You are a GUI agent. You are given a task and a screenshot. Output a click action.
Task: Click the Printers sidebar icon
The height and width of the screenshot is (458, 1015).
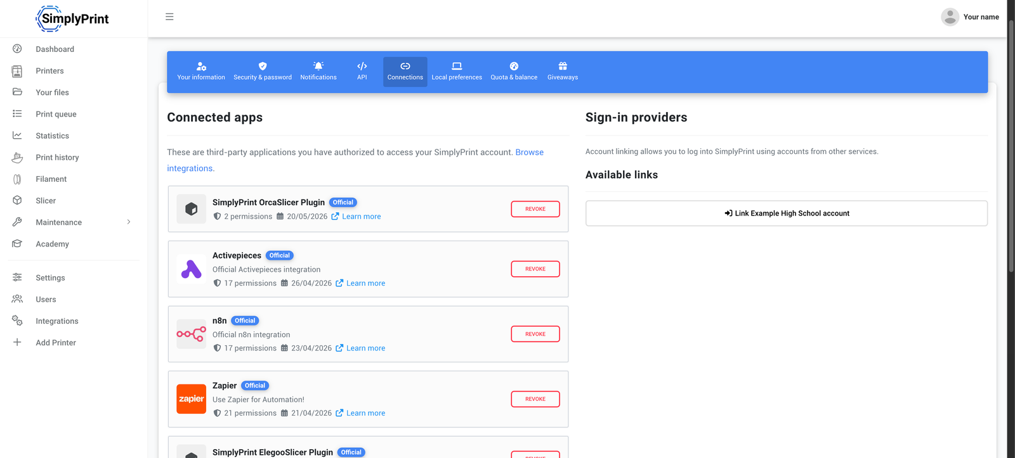17,71
